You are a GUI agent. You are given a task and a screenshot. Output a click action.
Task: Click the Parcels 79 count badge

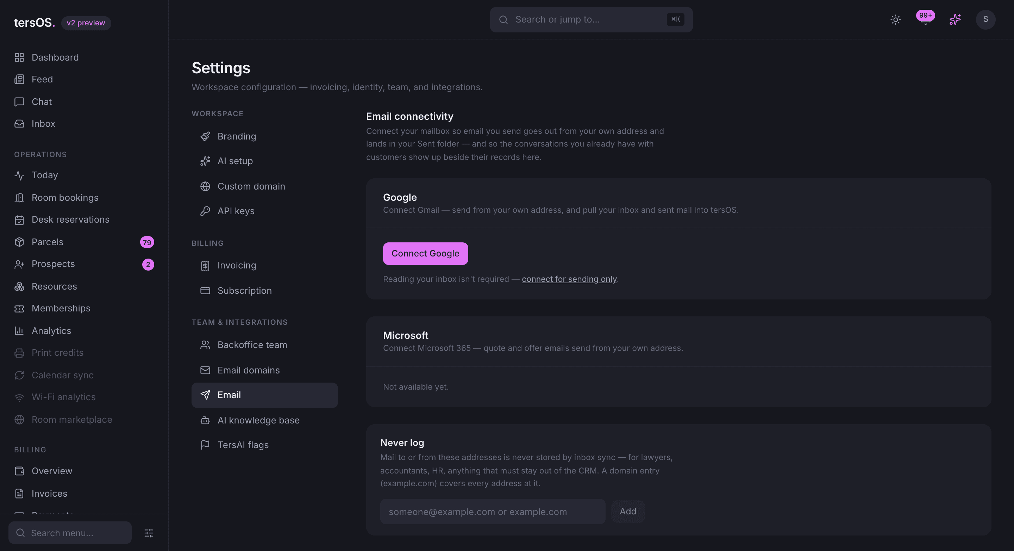click(x=147, y=242)
